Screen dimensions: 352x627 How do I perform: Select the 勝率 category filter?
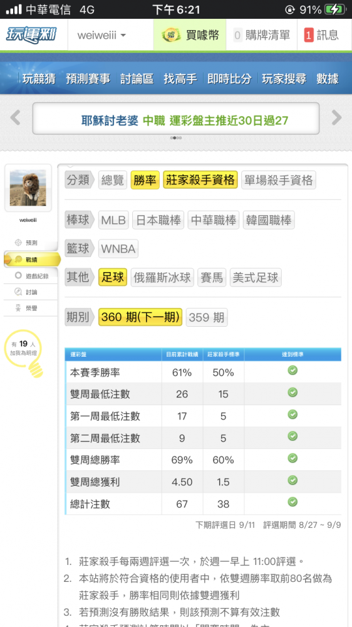[x=145, y=180]
